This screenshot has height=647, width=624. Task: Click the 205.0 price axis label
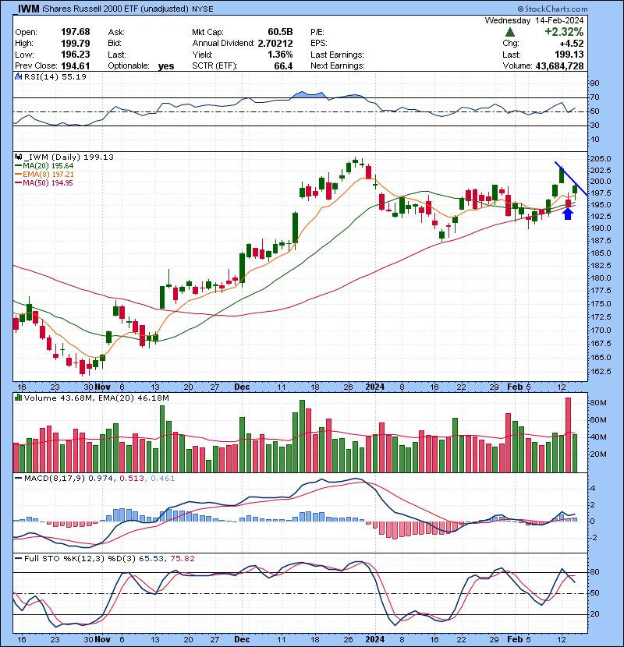pyautogui.click(x=601, y=159)
